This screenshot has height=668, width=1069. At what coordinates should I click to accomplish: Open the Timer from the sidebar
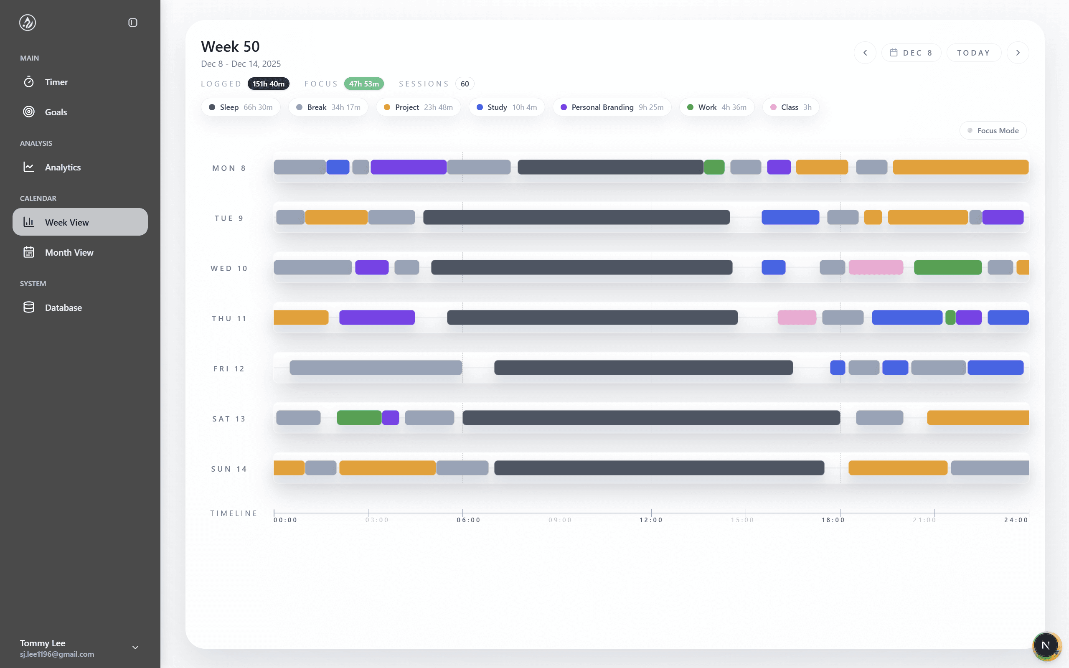pyautogui.click(x=56, y=82)
